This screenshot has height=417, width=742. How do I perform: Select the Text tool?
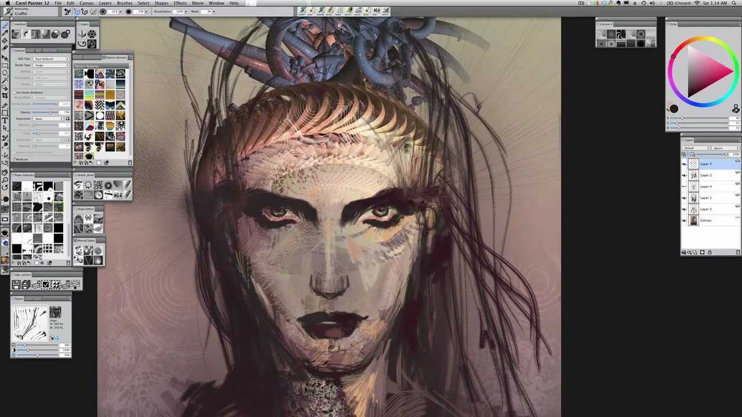pos(5,120)
